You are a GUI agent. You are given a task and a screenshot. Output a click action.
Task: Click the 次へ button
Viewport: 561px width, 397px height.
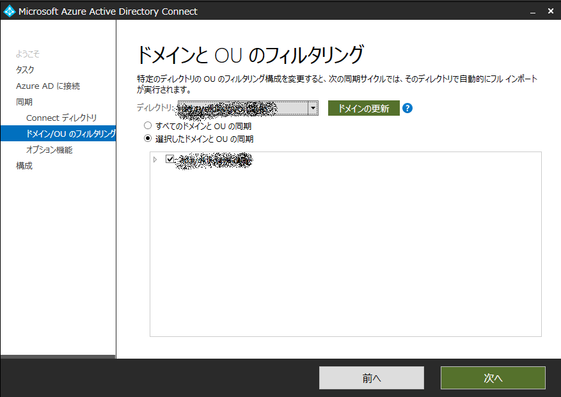point(493,378)
